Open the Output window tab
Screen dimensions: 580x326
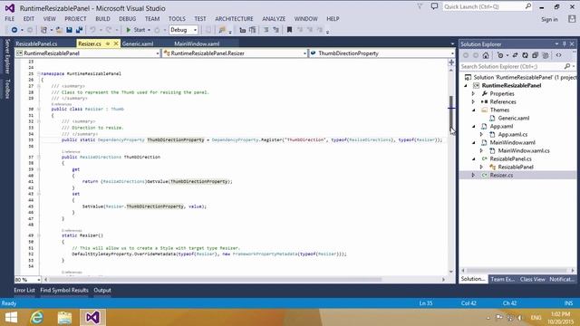[x=102, y=291]
